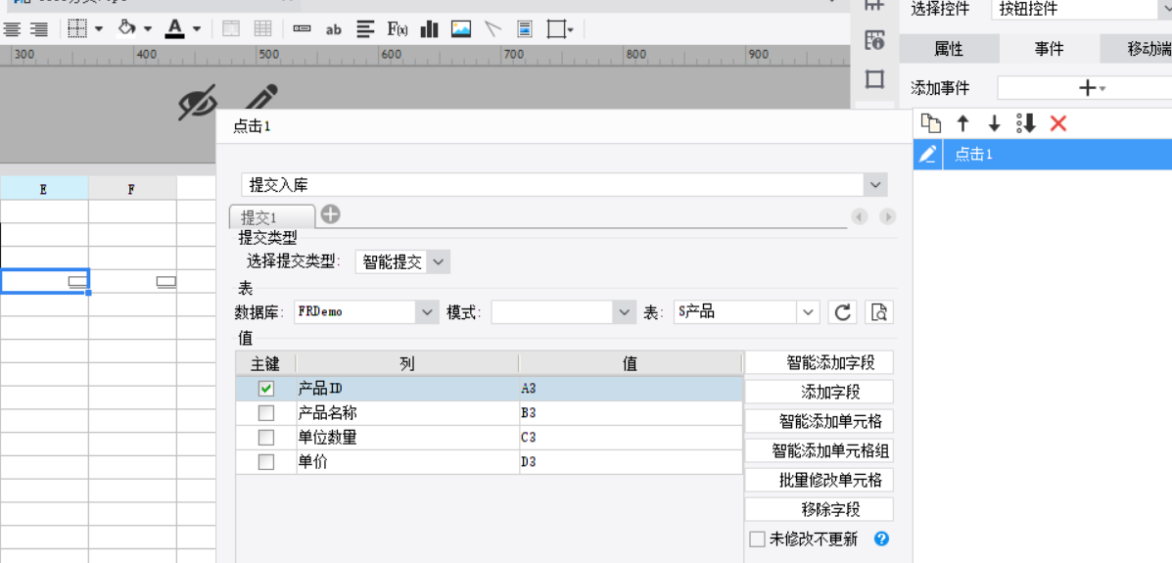
Task: Open the floating element square panel icon
Action: pos(874,78)
